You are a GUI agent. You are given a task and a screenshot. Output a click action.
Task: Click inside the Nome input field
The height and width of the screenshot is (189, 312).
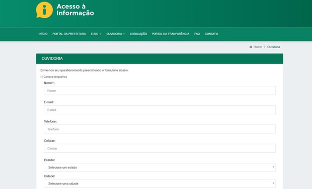[x=159, y=90]
